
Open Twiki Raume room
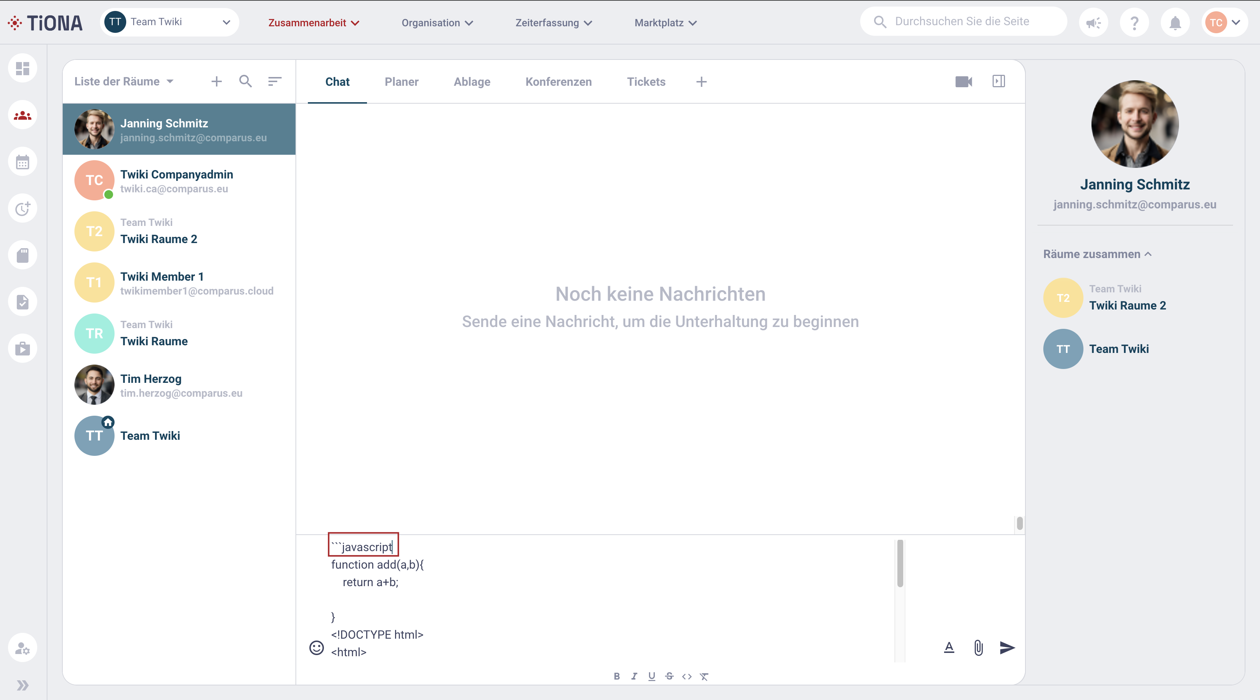pos(179,334)
